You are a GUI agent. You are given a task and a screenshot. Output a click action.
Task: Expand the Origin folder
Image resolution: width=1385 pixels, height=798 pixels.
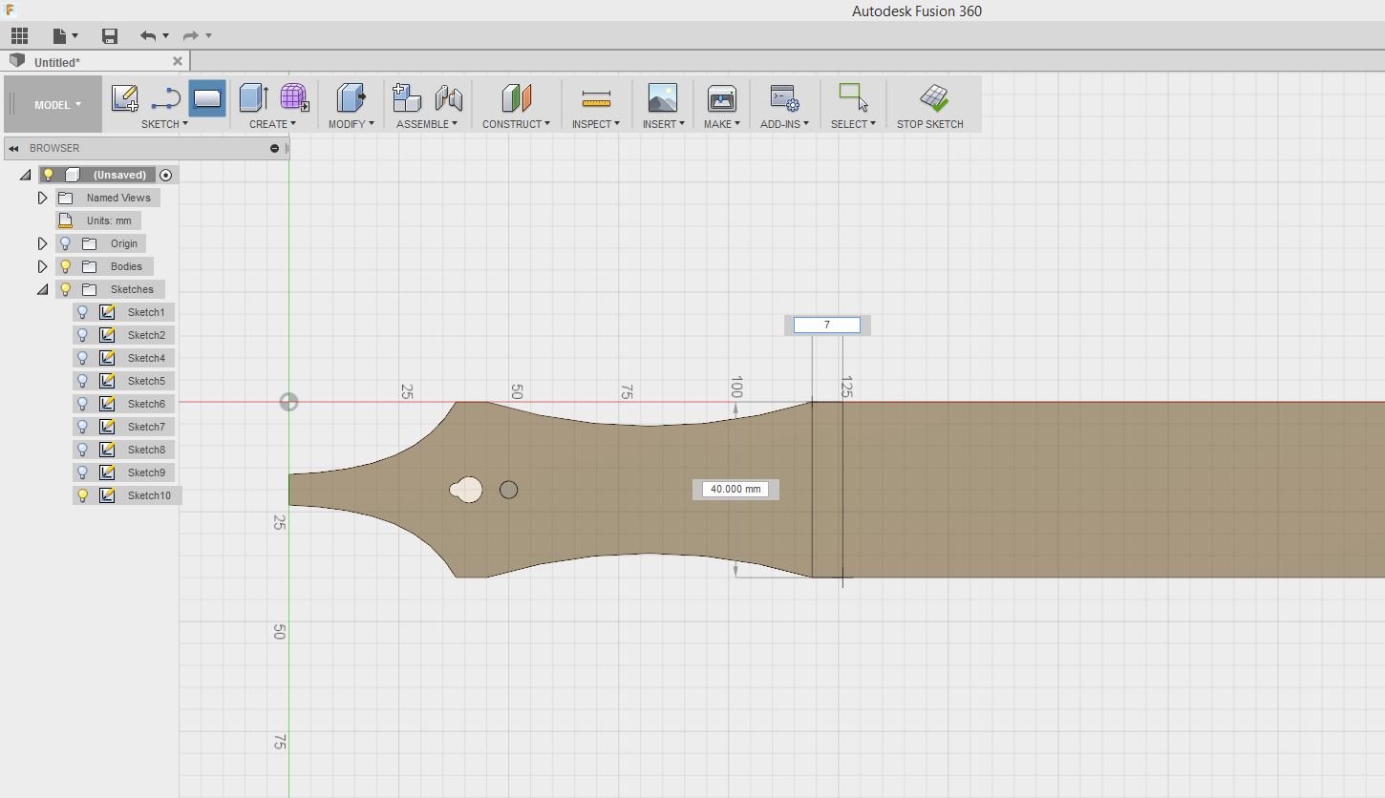[x=42, y=243]
